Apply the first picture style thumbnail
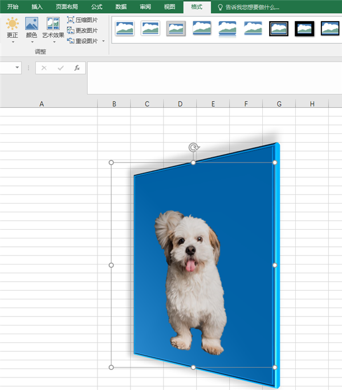The width and height of the screenshot is (342, 390). (125, 29)
